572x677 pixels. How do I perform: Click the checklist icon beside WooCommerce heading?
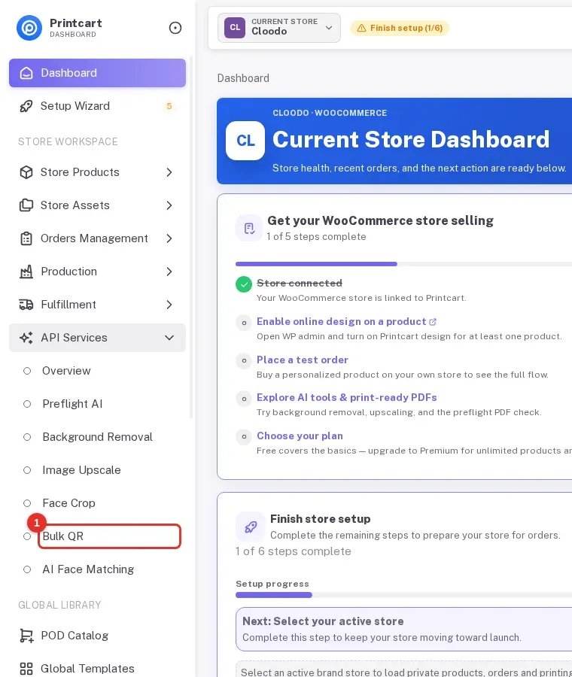[x=249, y=229]
